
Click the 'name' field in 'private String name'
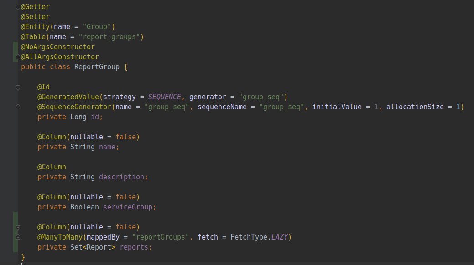[x=107, y=147]
